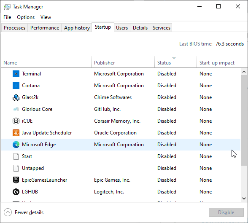Click the 76.3 seconds BIOS time value

click(x=229, y=44)
